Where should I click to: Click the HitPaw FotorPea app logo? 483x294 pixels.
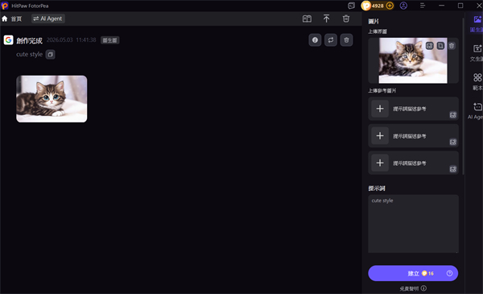[x=5, y=6]
